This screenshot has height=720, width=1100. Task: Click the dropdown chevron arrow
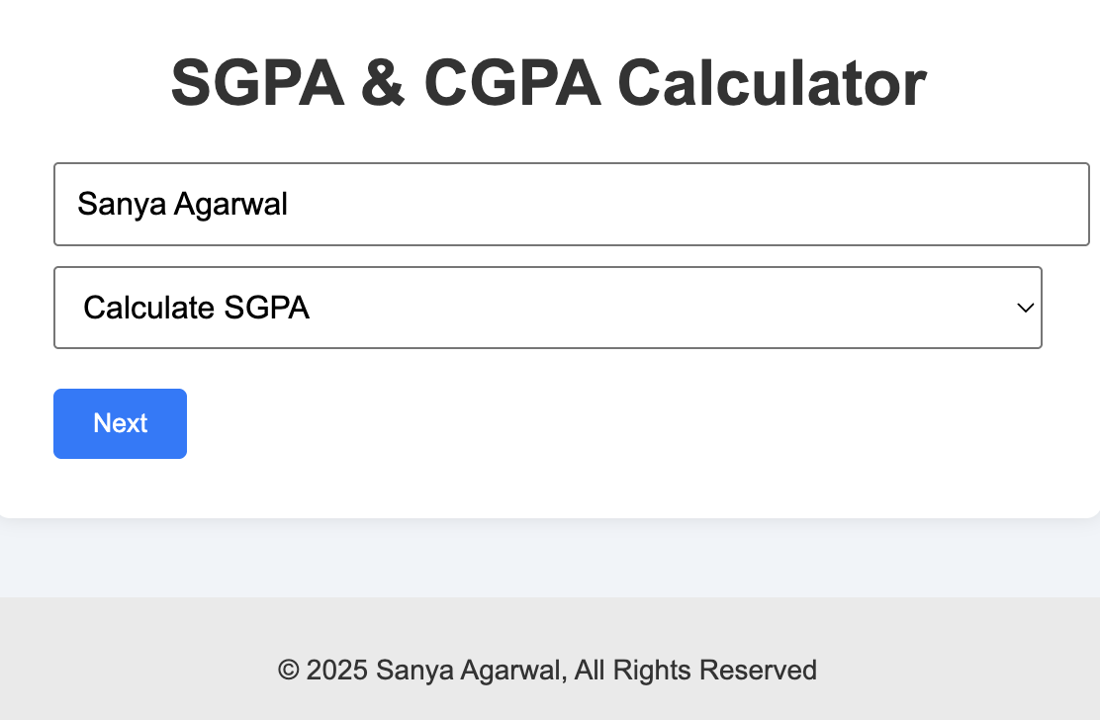tap(1025, 308)
